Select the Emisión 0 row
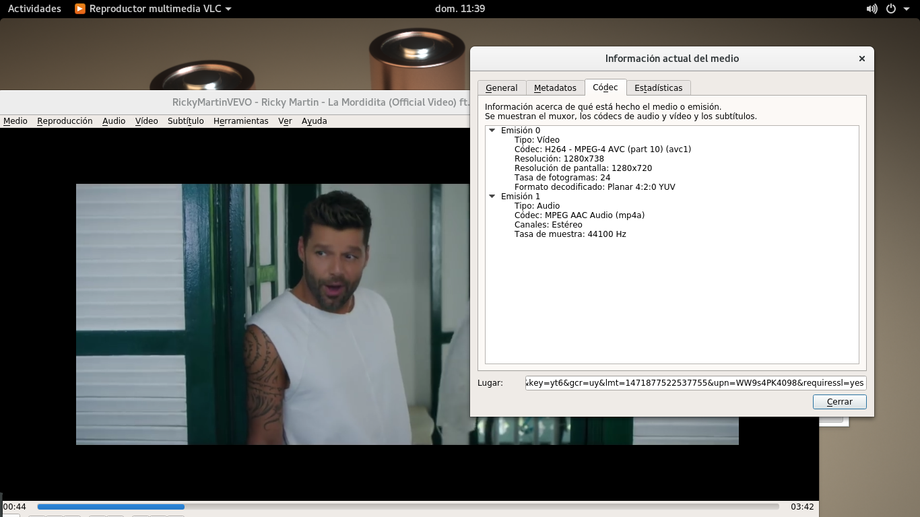 672,131
